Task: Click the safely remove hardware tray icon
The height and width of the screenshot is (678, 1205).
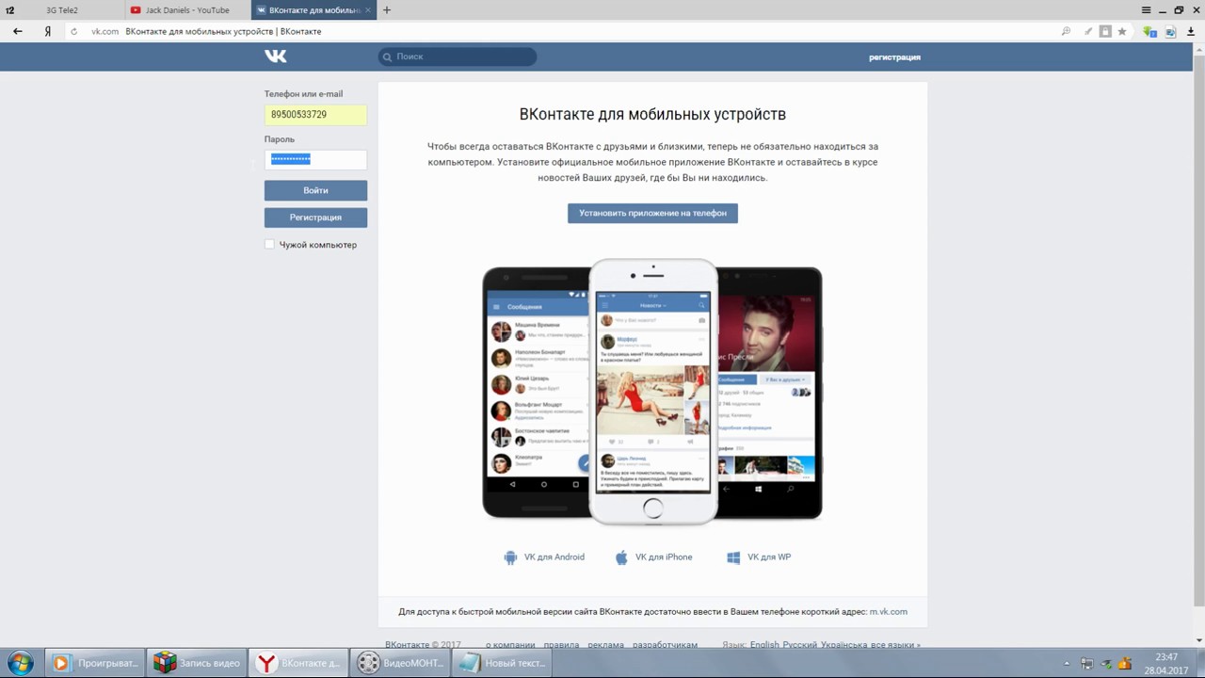Action: tap(1106, 663)
